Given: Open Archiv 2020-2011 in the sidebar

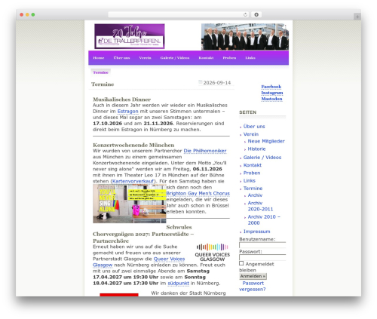Looking at the screenshot, I should [260, 206].
